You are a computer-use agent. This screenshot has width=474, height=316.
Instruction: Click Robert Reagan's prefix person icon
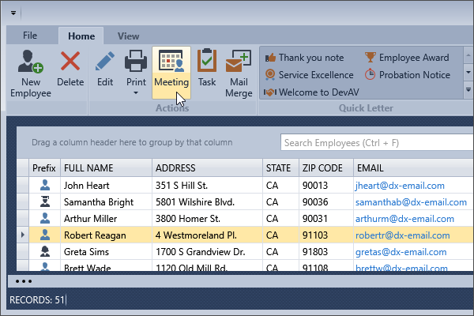45,235
